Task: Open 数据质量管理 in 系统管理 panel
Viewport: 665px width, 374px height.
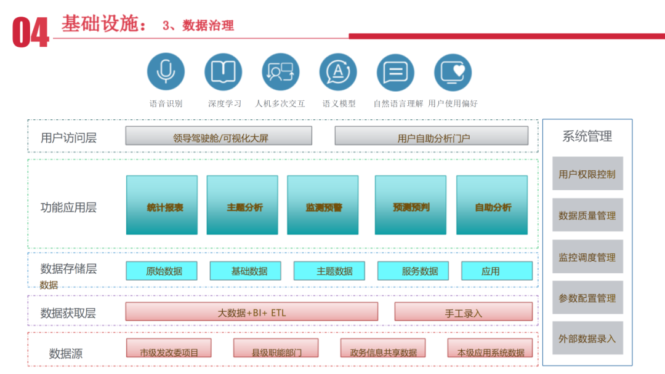Action: (x=588, y=215)
